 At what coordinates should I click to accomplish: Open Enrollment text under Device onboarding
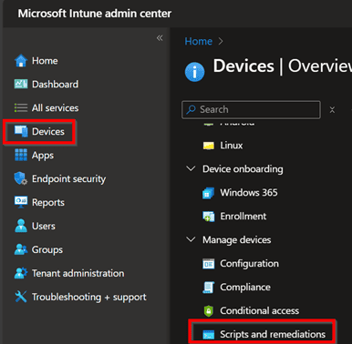tap(243, 217)
